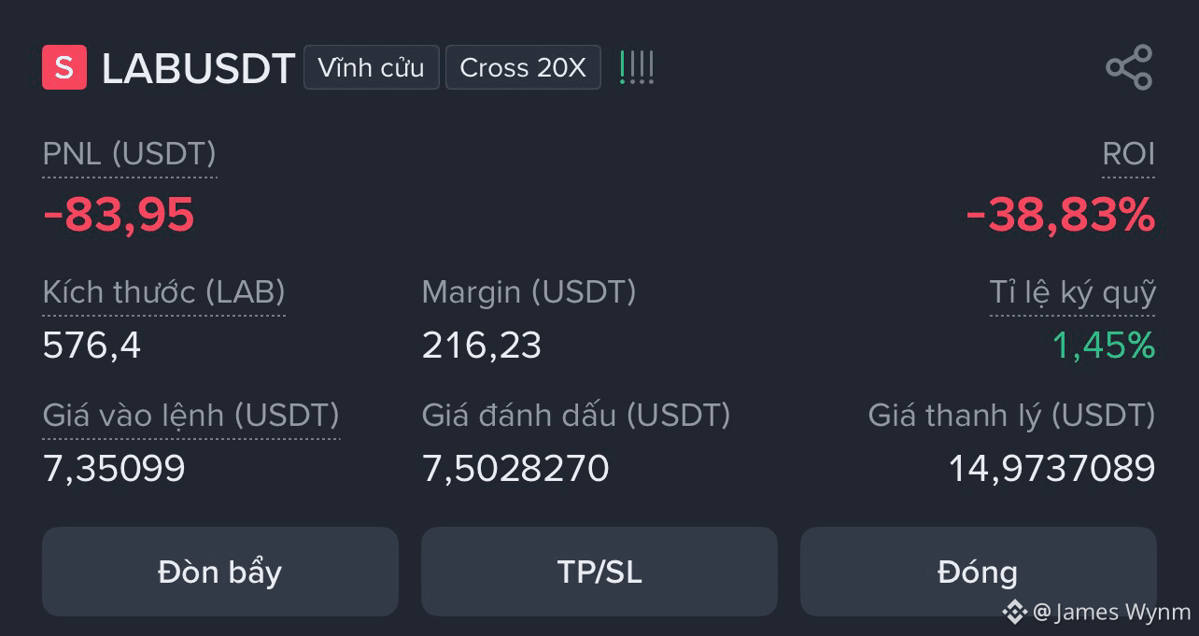
Task: Tap the -83,95 PNL value
Action: (119, 215)
